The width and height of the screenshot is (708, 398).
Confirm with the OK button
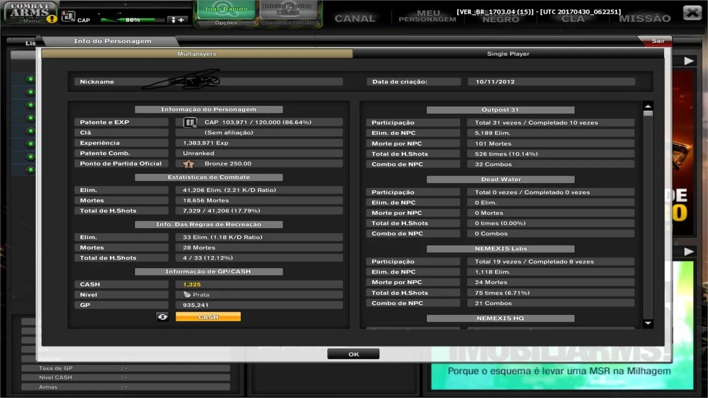pyautogui.click(x=353, y=354)
